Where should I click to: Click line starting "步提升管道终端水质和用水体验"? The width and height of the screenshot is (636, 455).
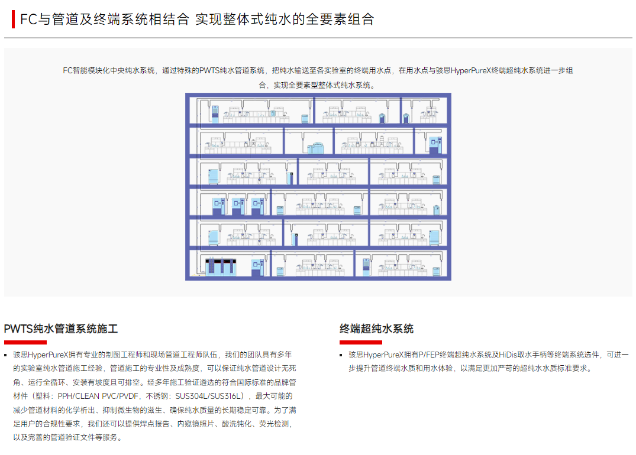[472, 368]
